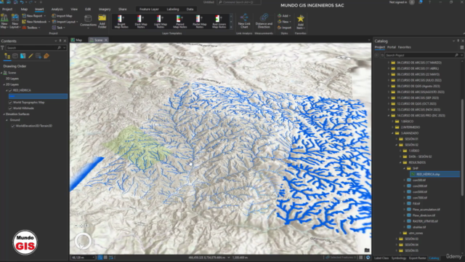Switch to the Favorites tab in Catalog
The width and height of the screenshot is (465, 262).
pos(405,47)
